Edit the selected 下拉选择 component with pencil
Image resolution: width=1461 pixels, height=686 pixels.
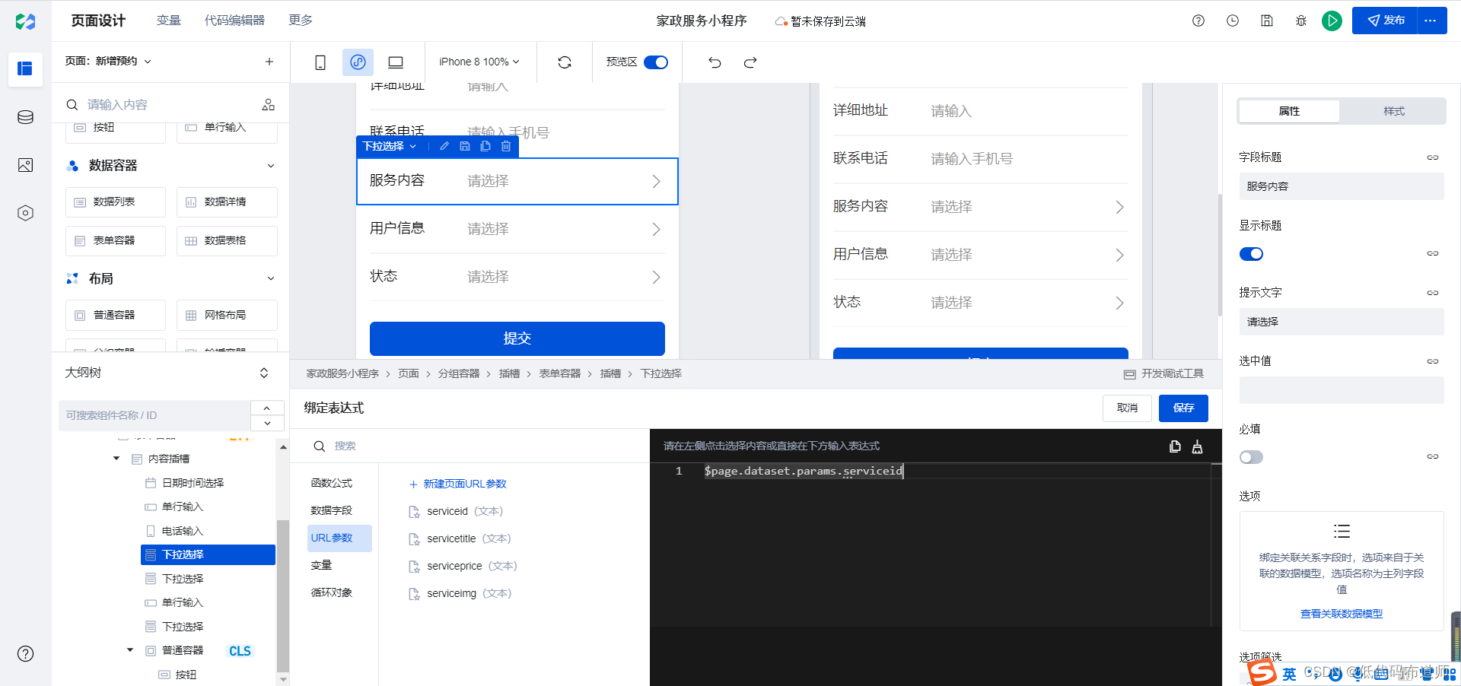444,146
